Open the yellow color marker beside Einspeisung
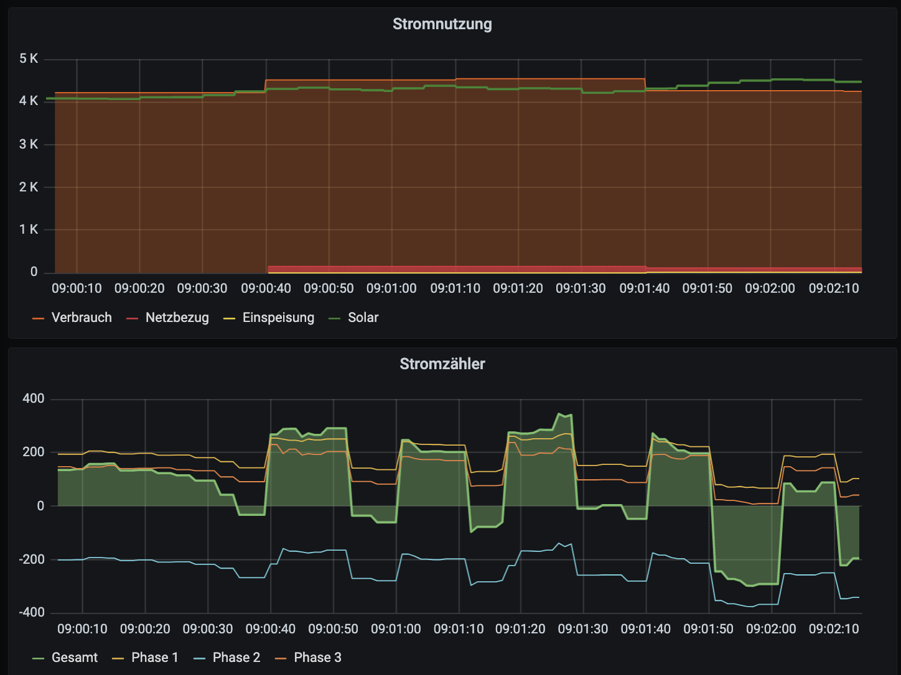This screenshot has height=675, width=901. (x=229, y=318)
